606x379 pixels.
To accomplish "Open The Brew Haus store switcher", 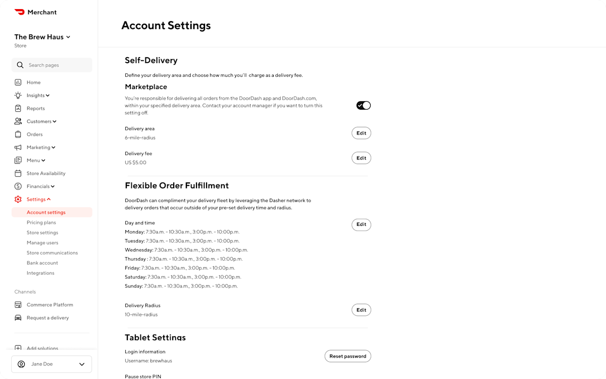I will click(x=42, y=36).
